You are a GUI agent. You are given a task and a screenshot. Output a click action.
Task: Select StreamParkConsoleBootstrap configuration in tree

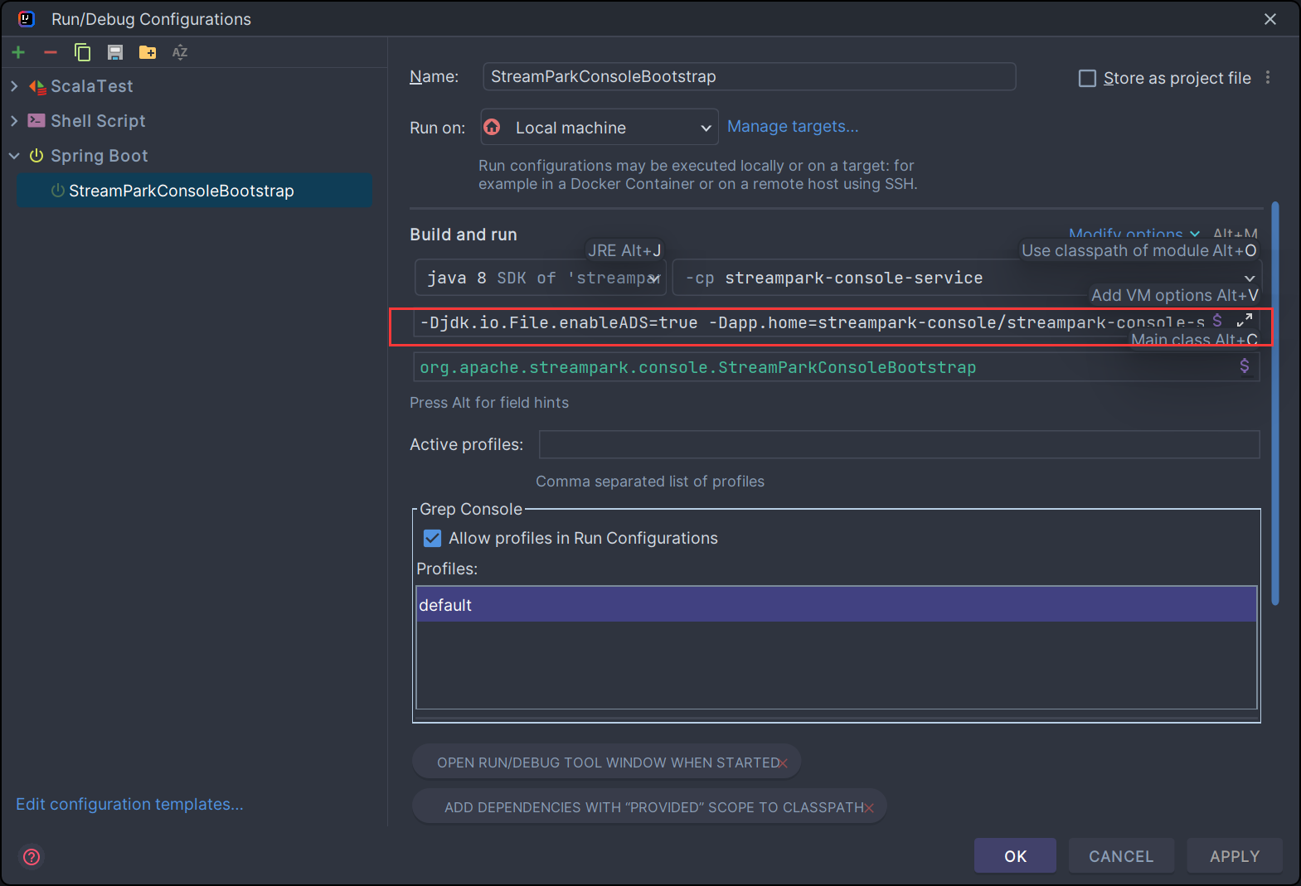(x=181, y=191)
